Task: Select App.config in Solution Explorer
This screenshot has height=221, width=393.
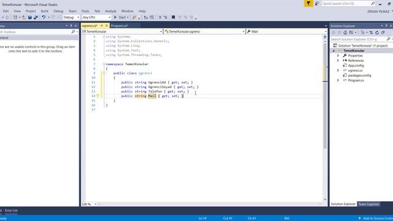Action: point(356,66)
